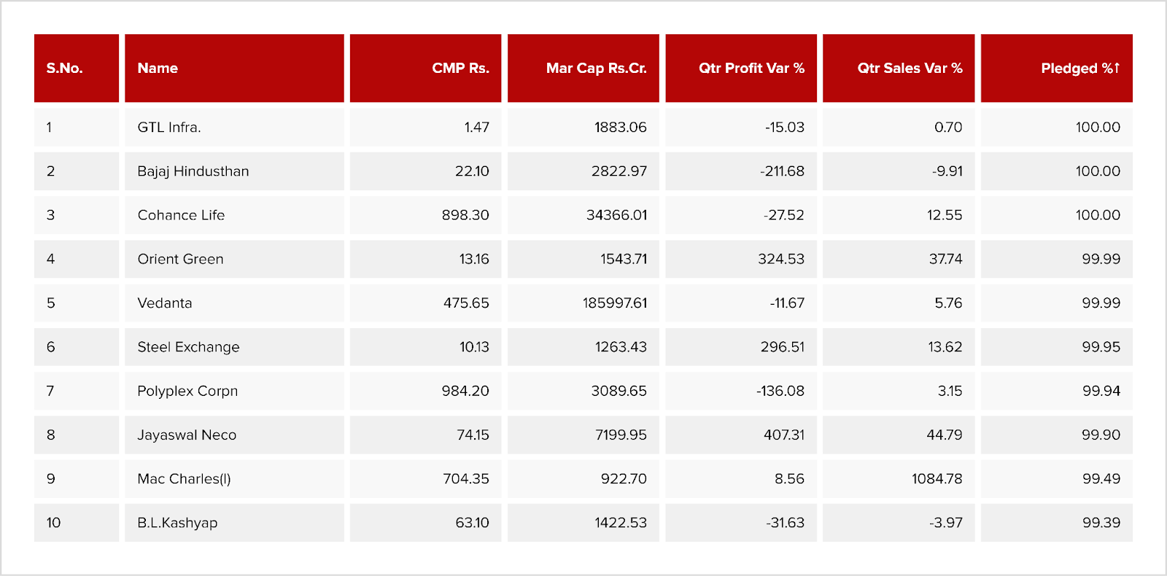Click Jayaswal Neco profit variation 407.31
The image size is (1167, 576).
click(x=783, y=435)
